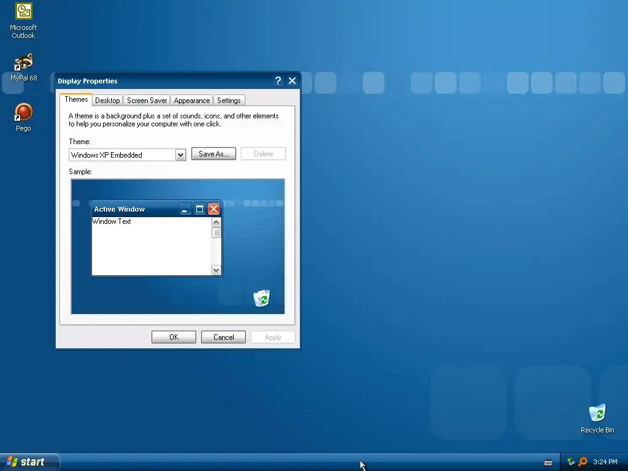This screenshot has width=628, height=471.
Task: Select the MyPal 68 desktop shortcut
Action: 23,67
